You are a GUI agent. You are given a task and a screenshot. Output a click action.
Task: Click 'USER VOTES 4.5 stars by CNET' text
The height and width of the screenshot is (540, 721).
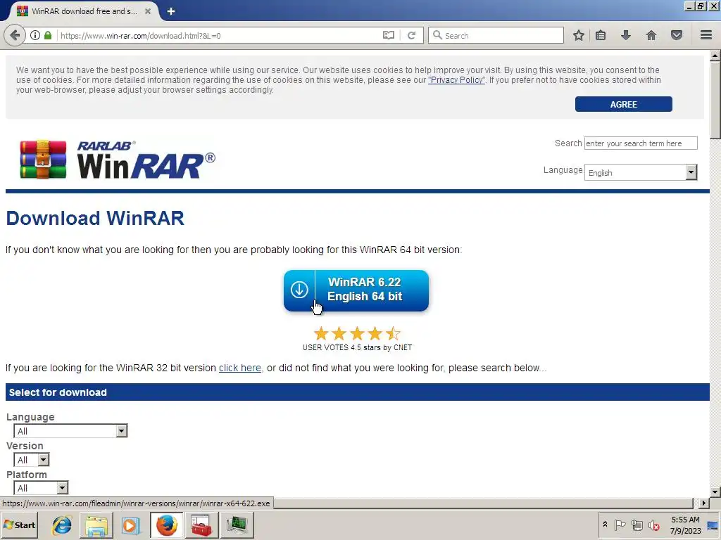[357, 347]
